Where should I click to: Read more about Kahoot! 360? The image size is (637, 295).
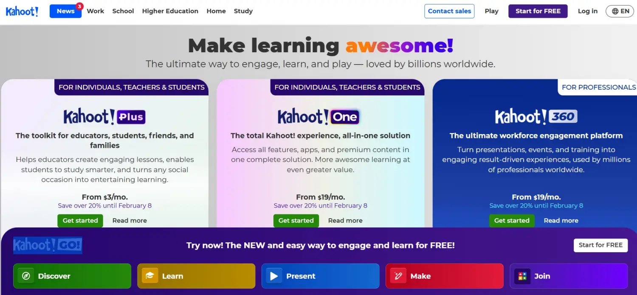(x=561, y=221)
